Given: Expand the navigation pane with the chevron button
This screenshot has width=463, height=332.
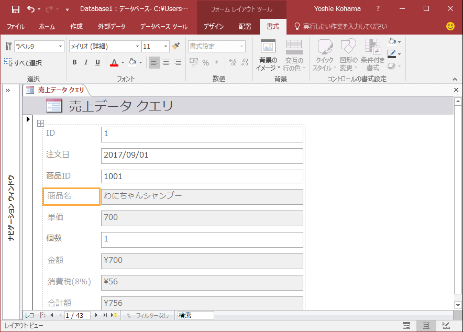Looking at the screenshot, I should (x=8, y=90).
